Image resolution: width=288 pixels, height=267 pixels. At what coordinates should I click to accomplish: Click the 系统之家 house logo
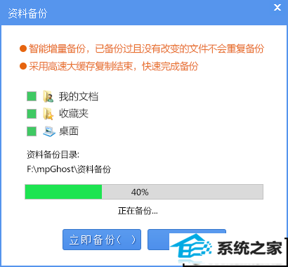190,247
